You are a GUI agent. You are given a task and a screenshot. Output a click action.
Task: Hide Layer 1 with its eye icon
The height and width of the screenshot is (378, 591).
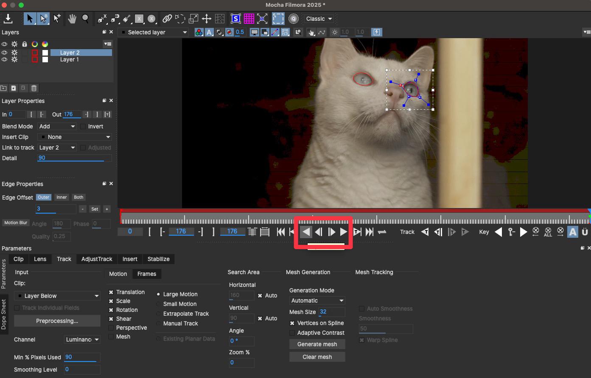(4, 60)
